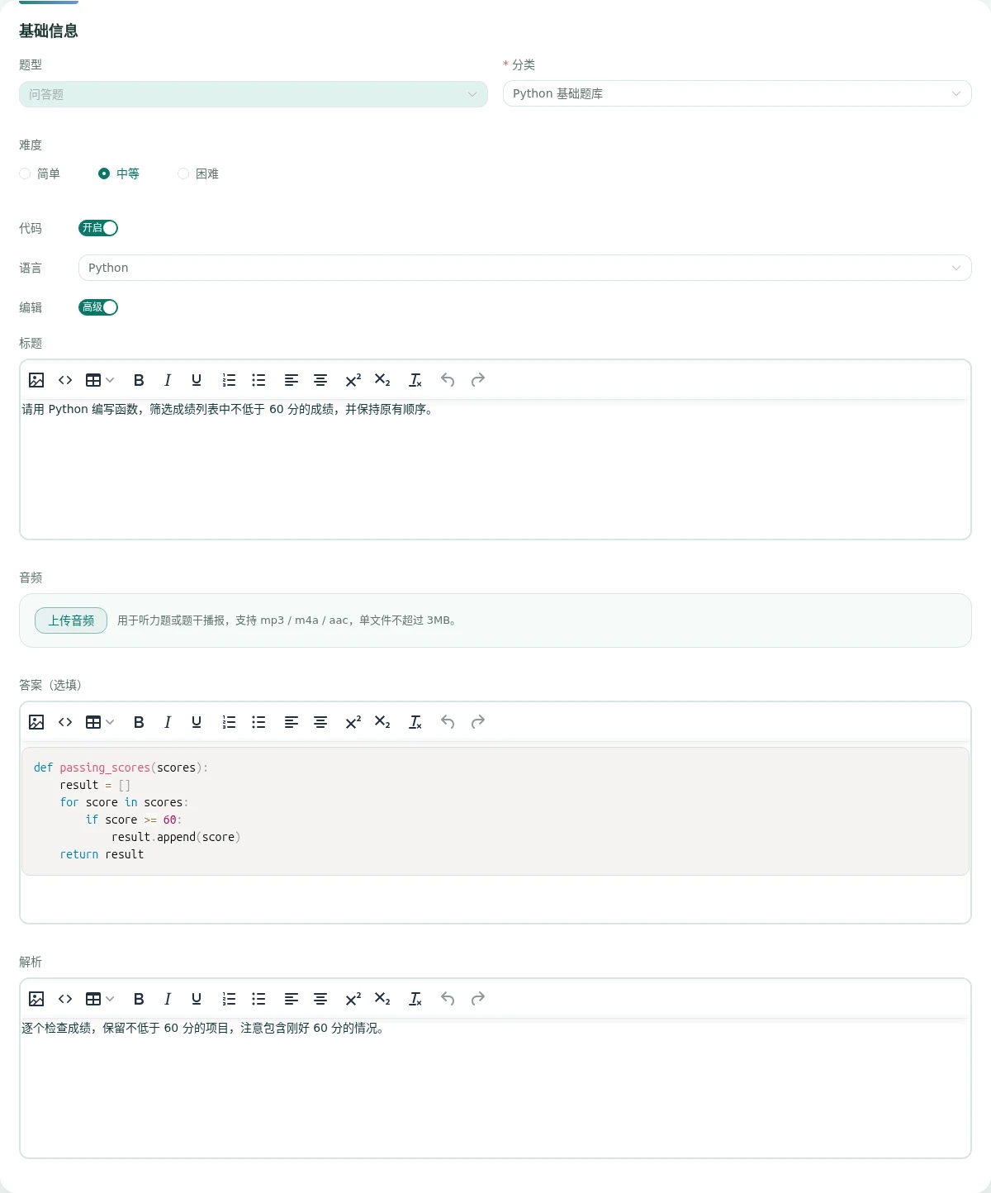Apply bullet list in 解析 editor
This screenshot has width=991, height=1193.
(x=258, y=999)
